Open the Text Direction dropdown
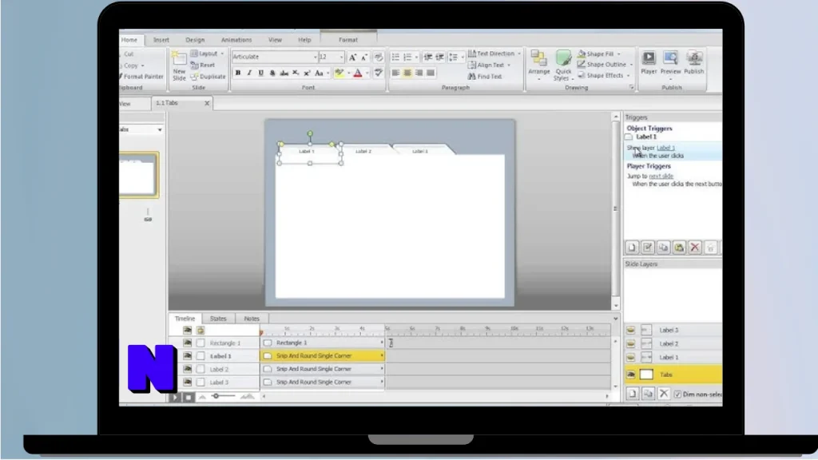The height and width of the screenshot is (460, 818). click(494, 54)
